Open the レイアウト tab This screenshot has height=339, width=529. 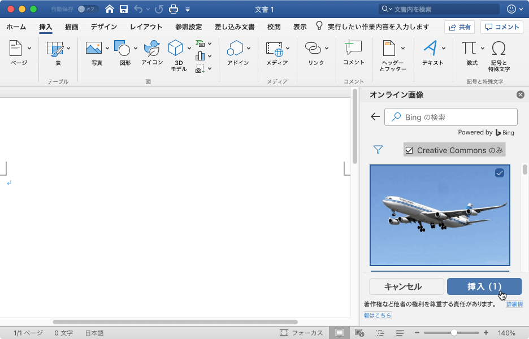146,27
